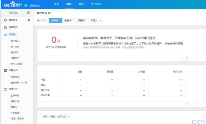Screen dimensions: 206x124
Task: Open the 指标 消费、访问次数 dropdown
Action: point(56,116)
